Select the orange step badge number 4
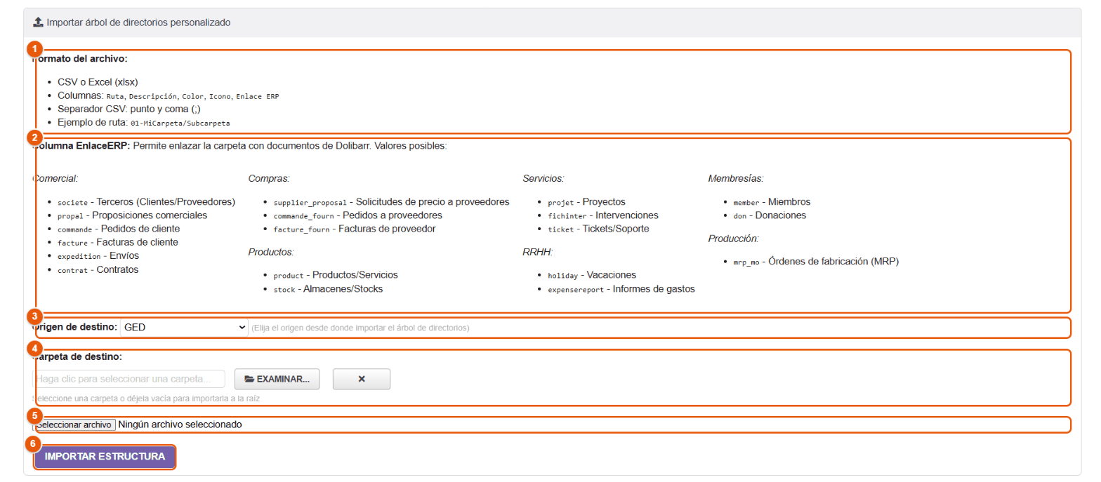1101x482 pixels. pyautogui.click(x=34, y=348)
